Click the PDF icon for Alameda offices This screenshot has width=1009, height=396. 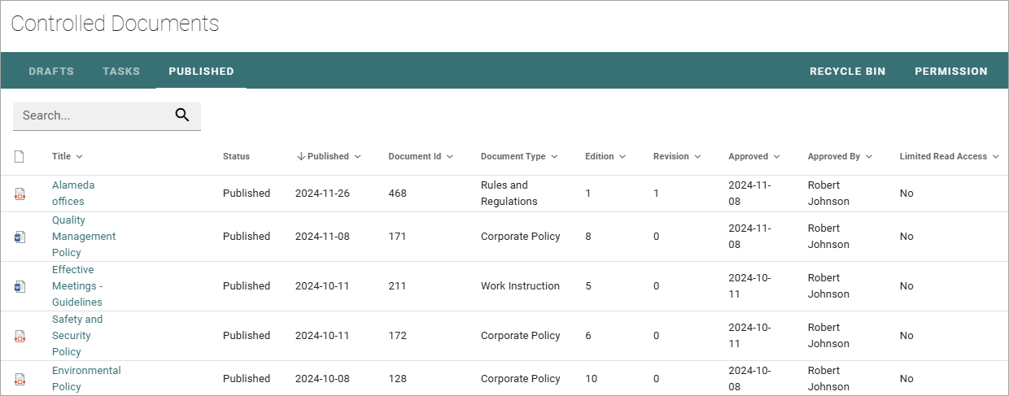click(20, 194)
